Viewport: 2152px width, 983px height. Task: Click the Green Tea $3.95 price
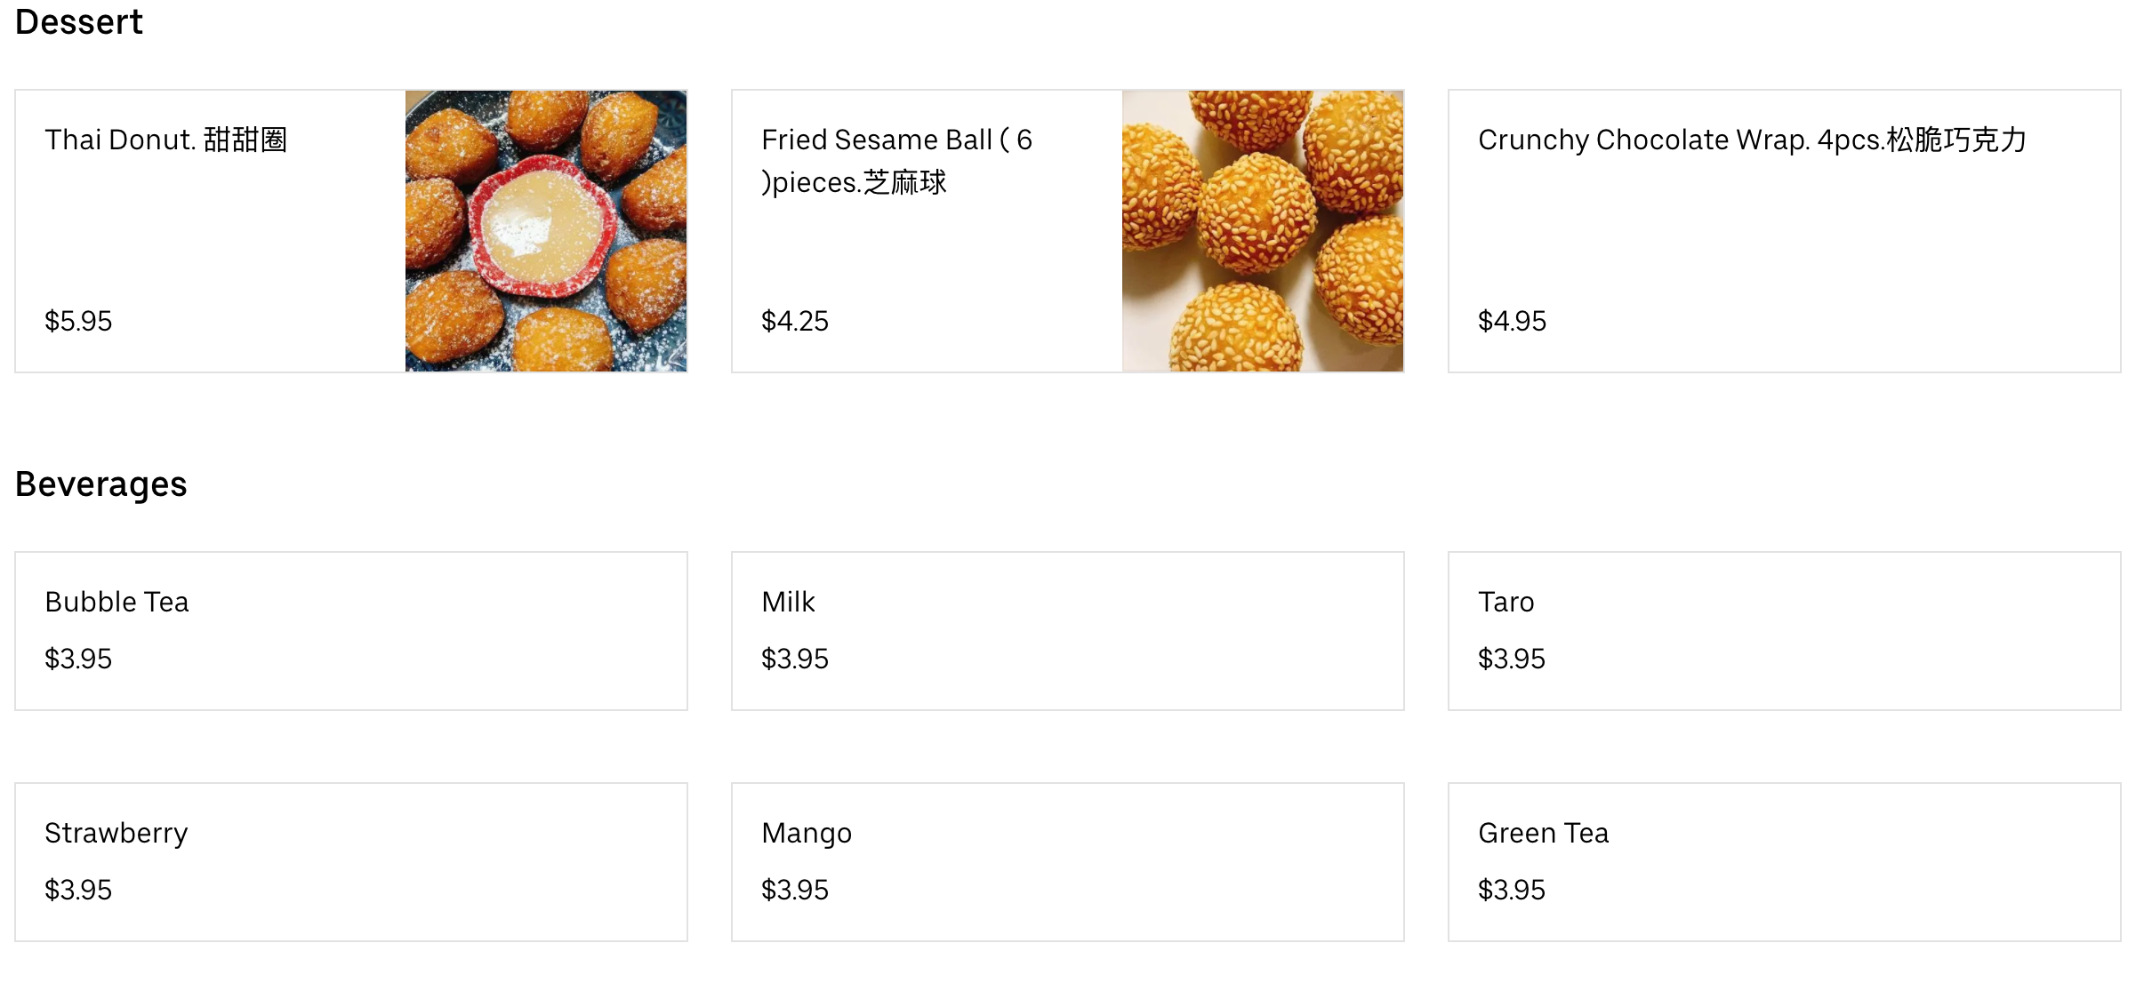pyautogui.click(x=1512, y=890)
